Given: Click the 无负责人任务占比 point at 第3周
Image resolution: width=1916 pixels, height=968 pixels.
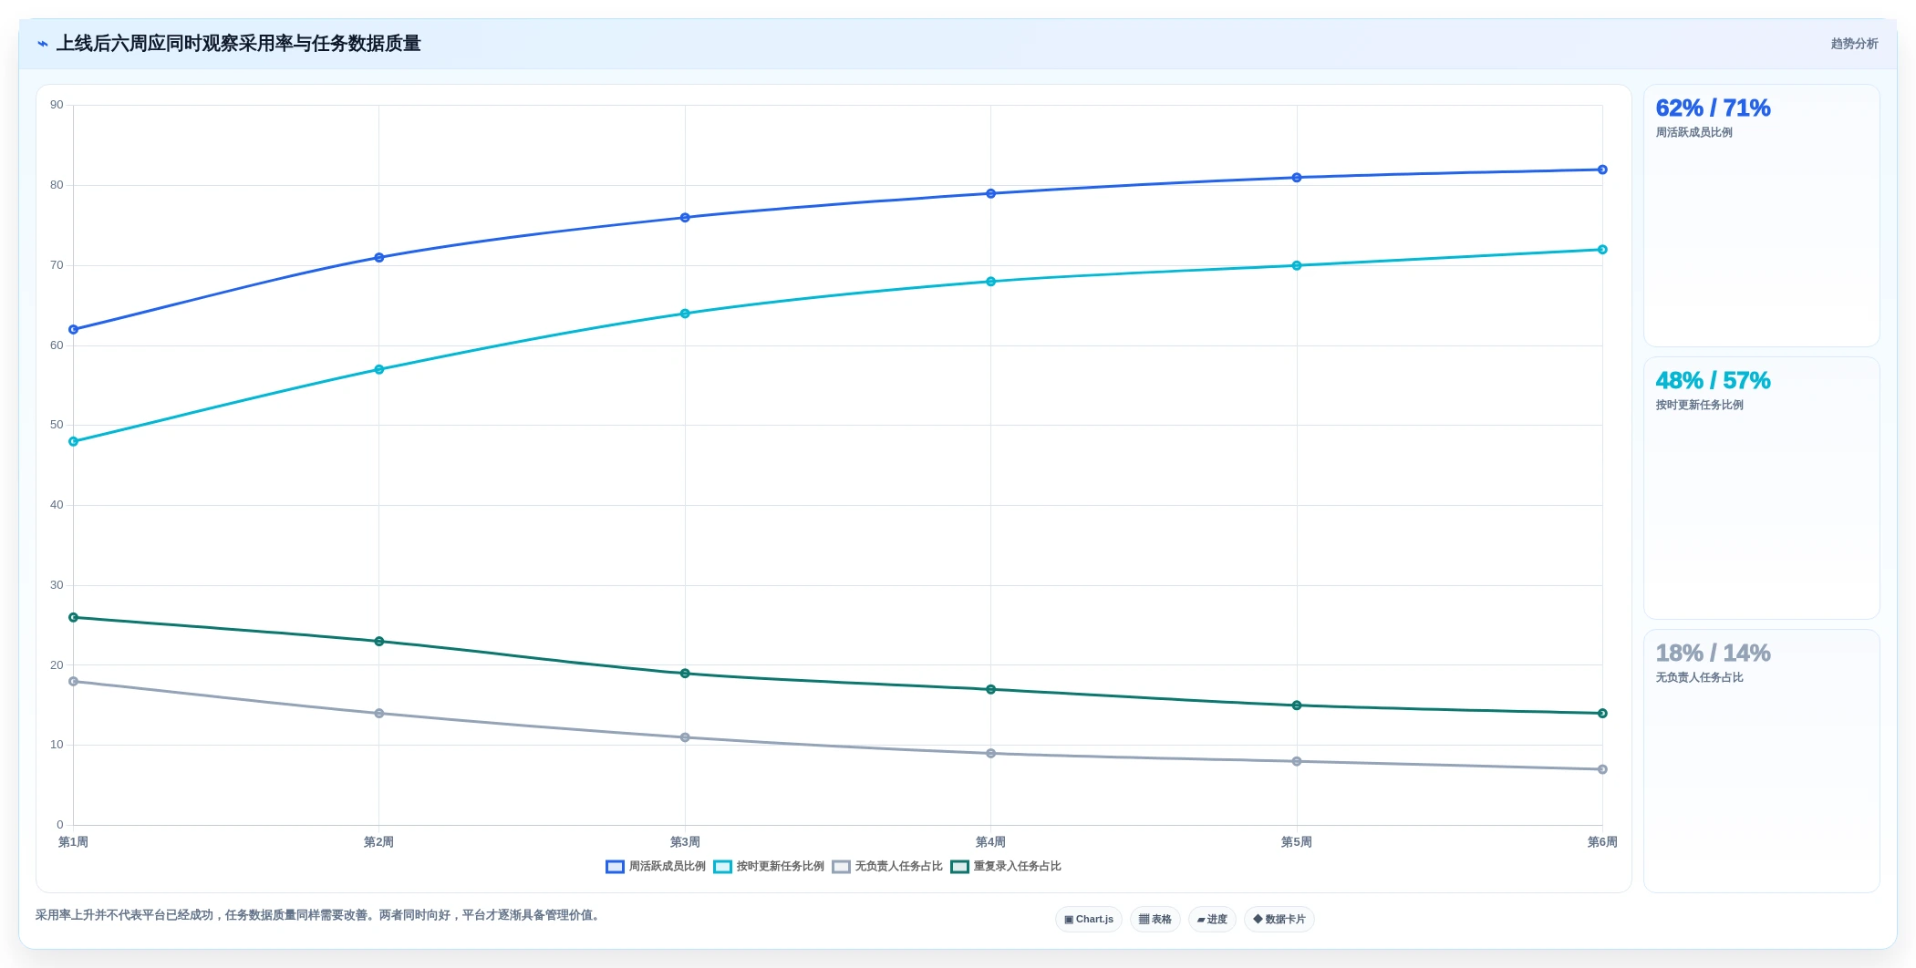Looking at the screenshot, I should 685,737.
